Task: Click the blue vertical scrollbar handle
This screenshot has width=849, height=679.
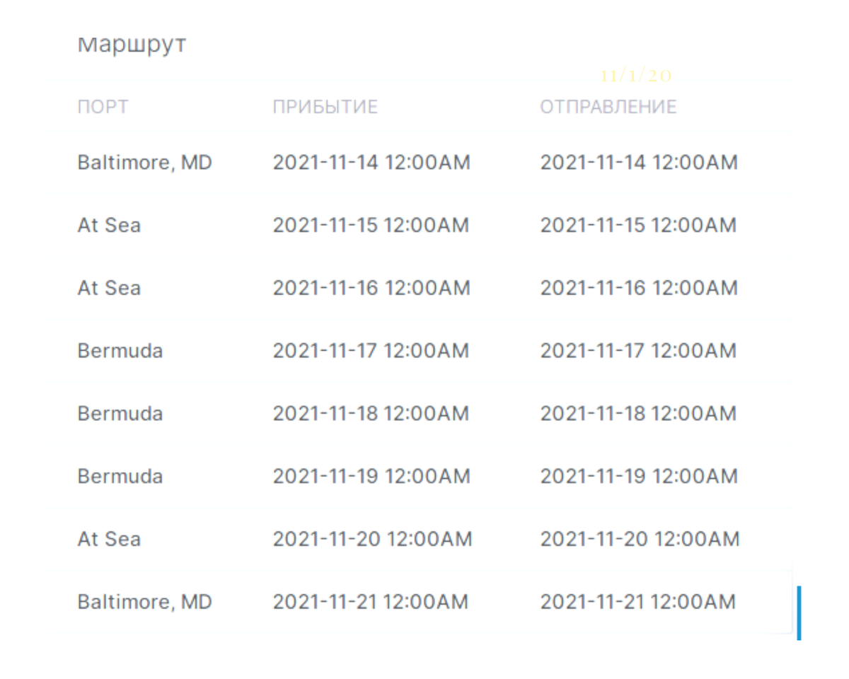Action: 799,613
